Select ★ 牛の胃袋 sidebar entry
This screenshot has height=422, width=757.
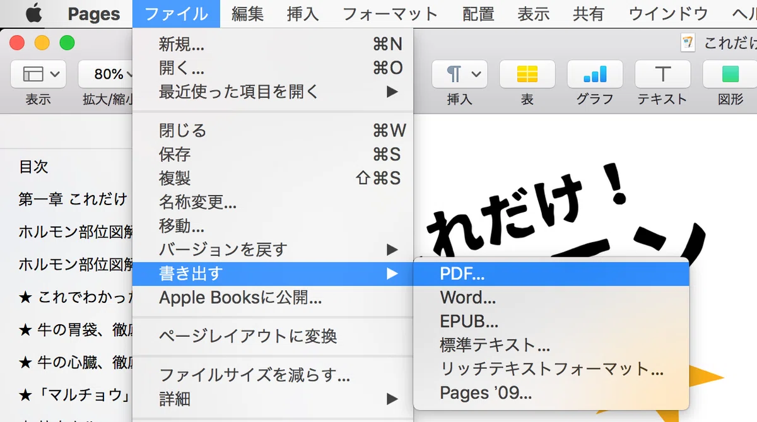click(75, 329)
